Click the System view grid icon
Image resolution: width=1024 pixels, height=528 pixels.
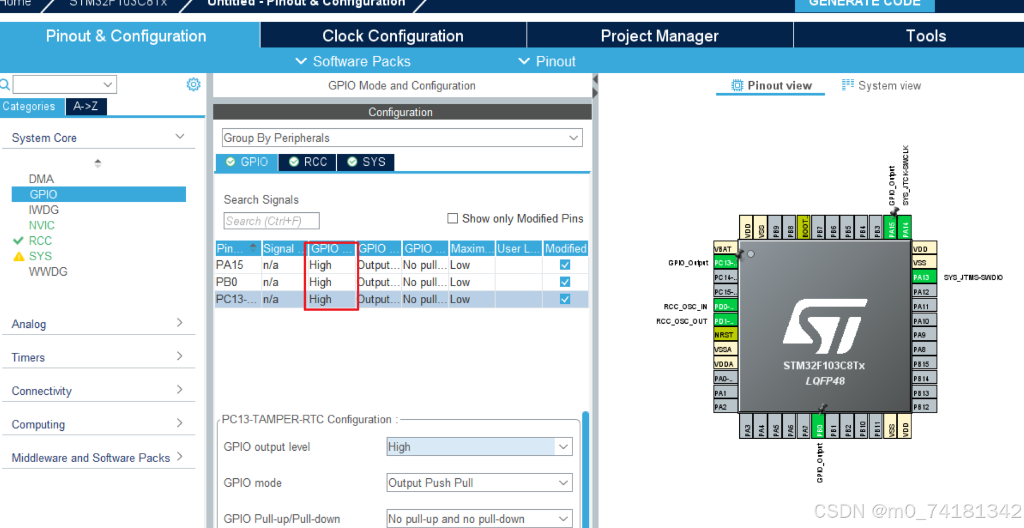(x=848, y=85)
